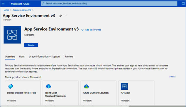Image resolution: width=186 pixels, height=107 pixels.
Task: Open the more options ellipsis beside title
Action: 66,16
